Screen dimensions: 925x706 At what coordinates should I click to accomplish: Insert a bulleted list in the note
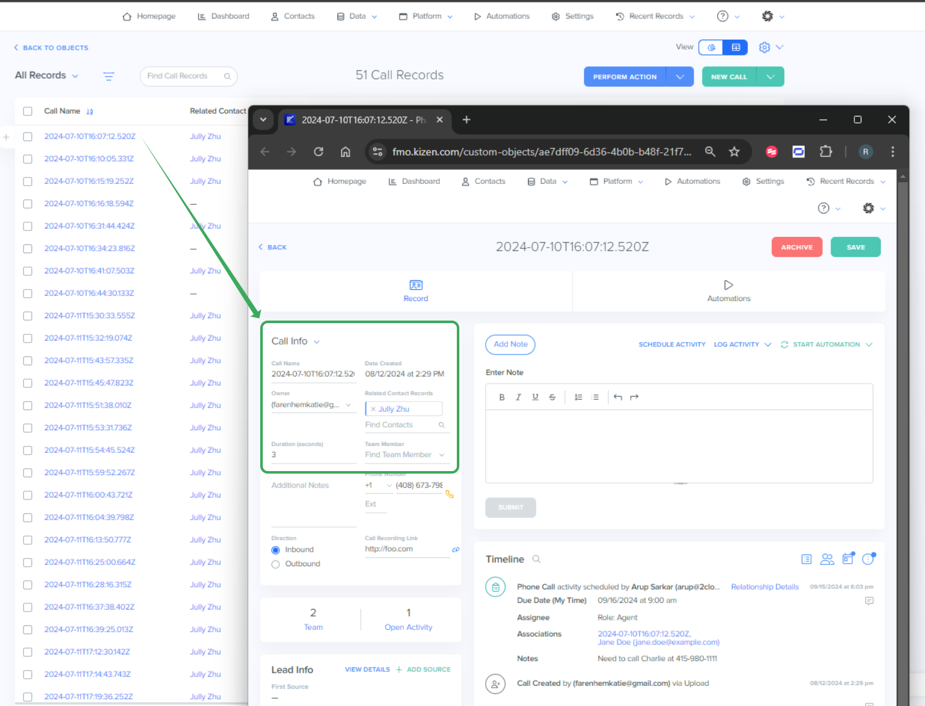[x=595, y=397]
